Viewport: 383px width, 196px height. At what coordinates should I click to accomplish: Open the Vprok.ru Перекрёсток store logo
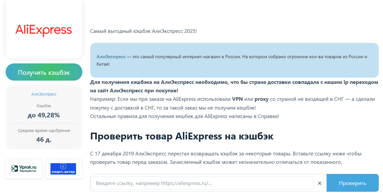[x=24, y=169]
